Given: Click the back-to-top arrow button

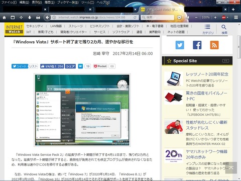Looking at the screenshot, I should pyautogui.click(x=231, y=167).
